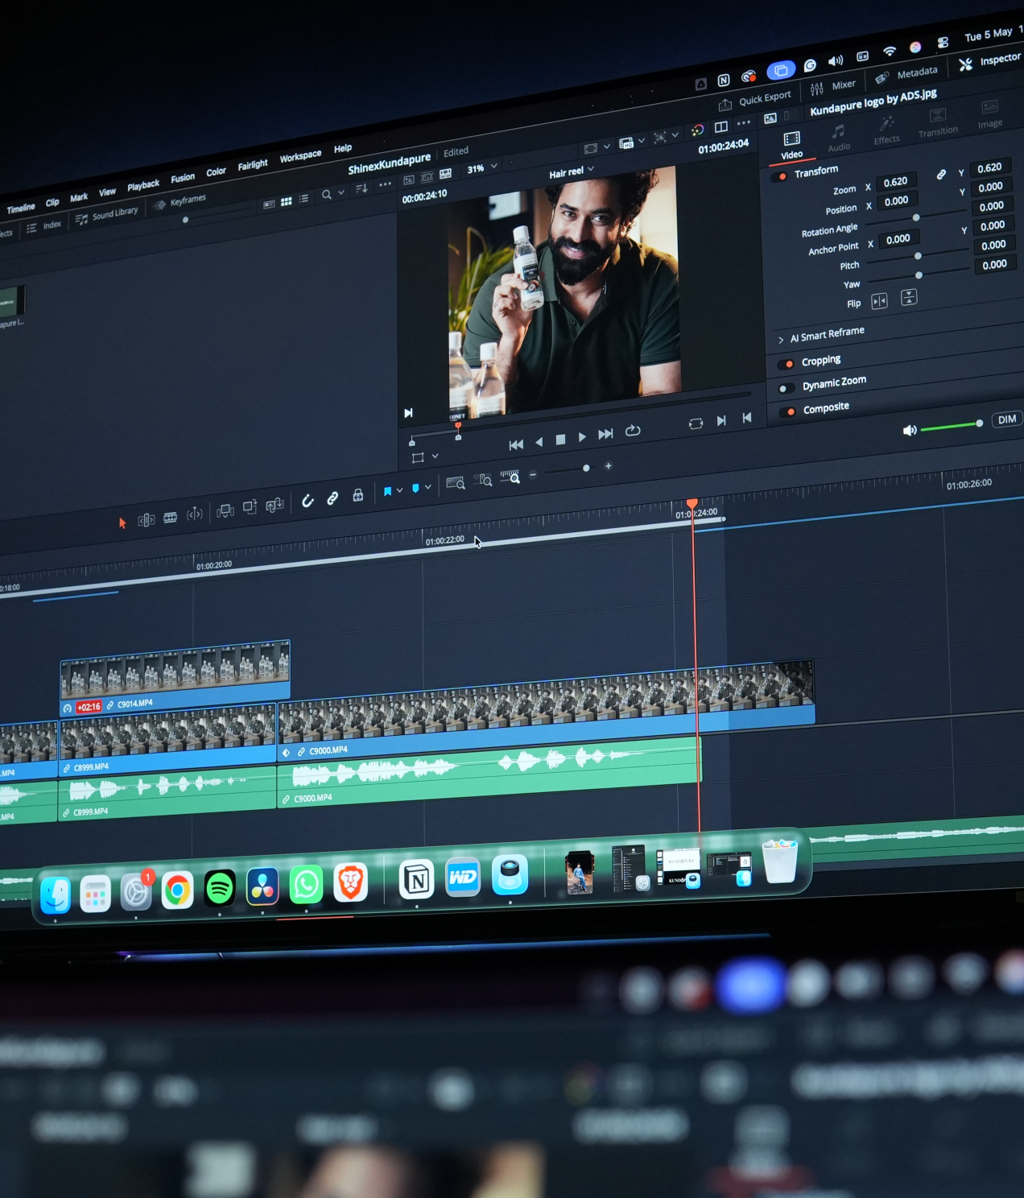Toggle the DIM audio button
This screenshot has height=1198, width=1024.
1006,419
